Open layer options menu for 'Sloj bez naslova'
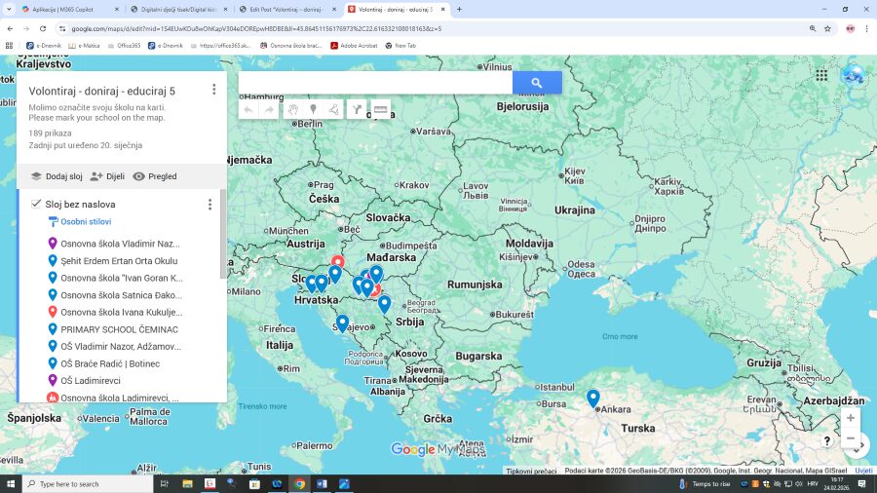The height and width of the screenshot is (493, 877). tap(210, 205)
